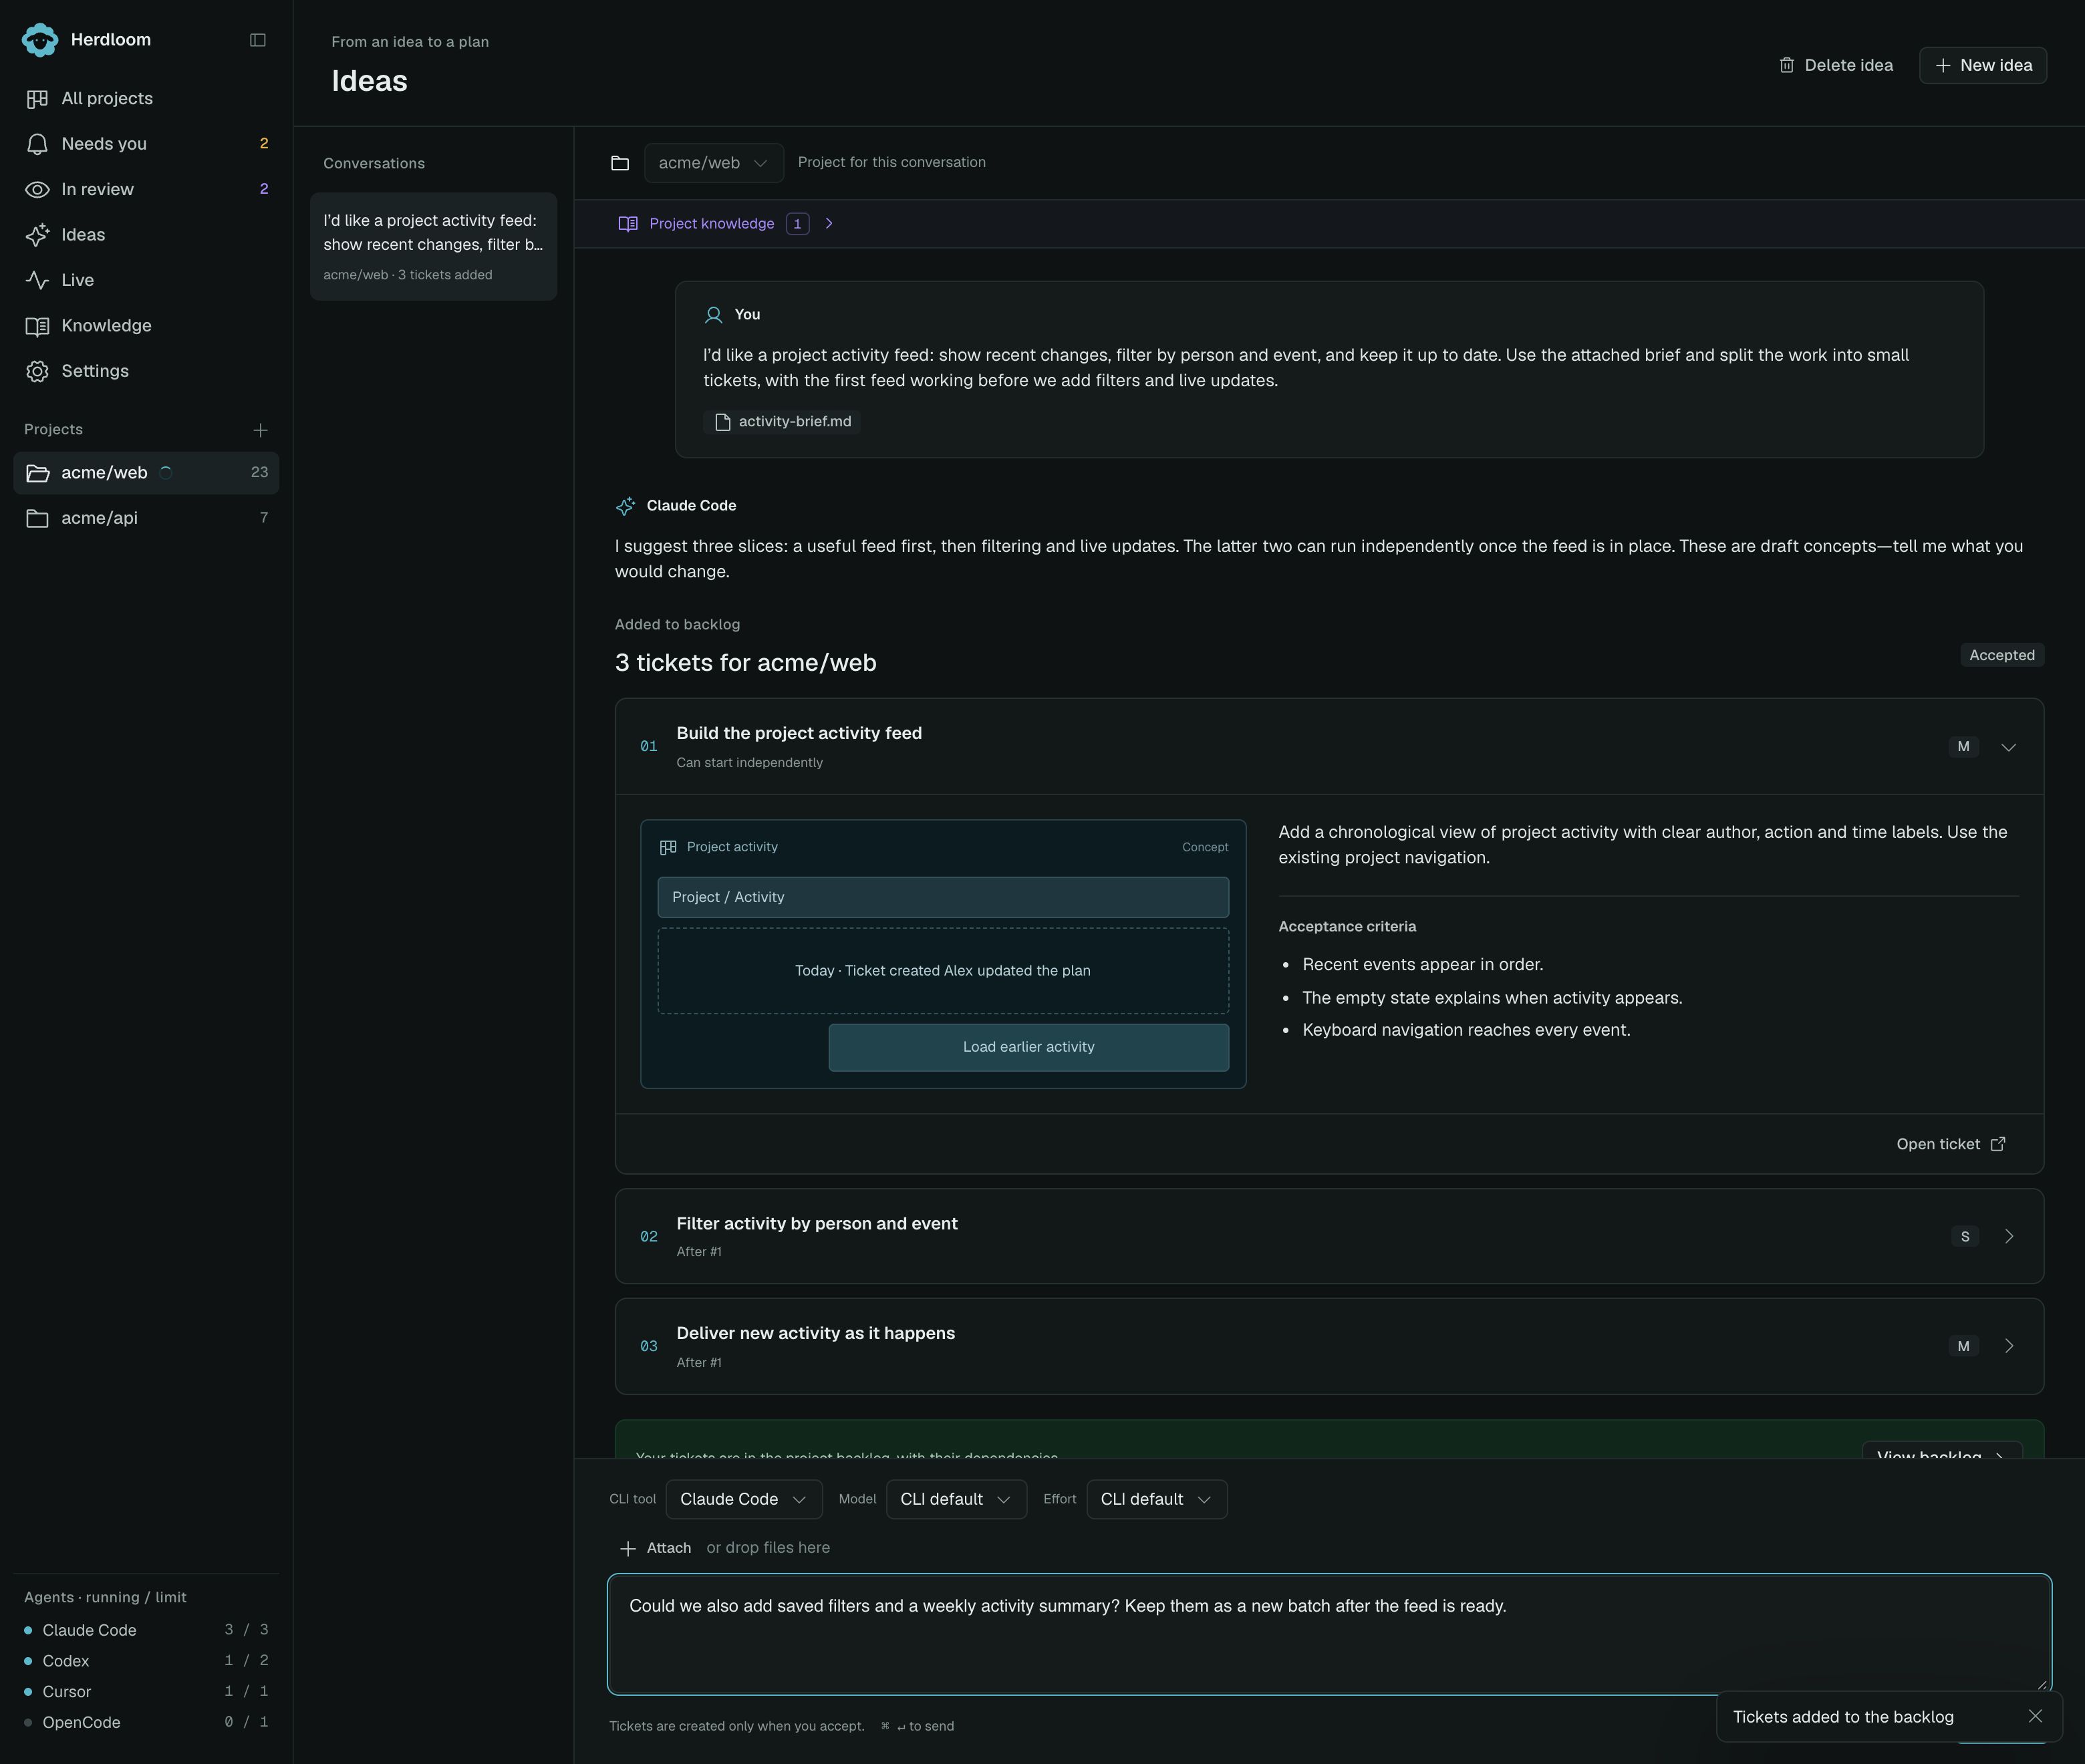Open the CLI tool Claude Code dropdown

pos(743,1499)
